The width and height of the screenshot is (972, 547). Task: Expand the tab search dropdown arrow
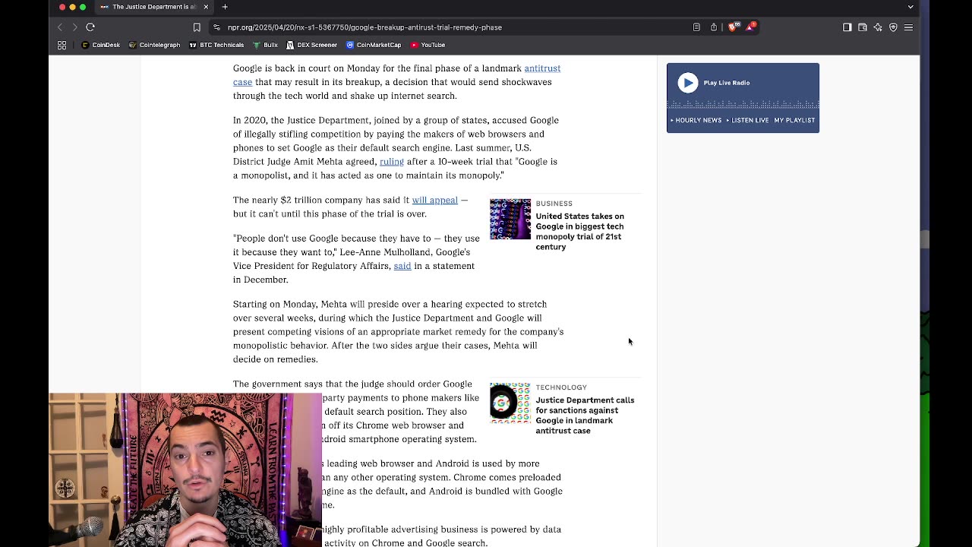[910, 7]
